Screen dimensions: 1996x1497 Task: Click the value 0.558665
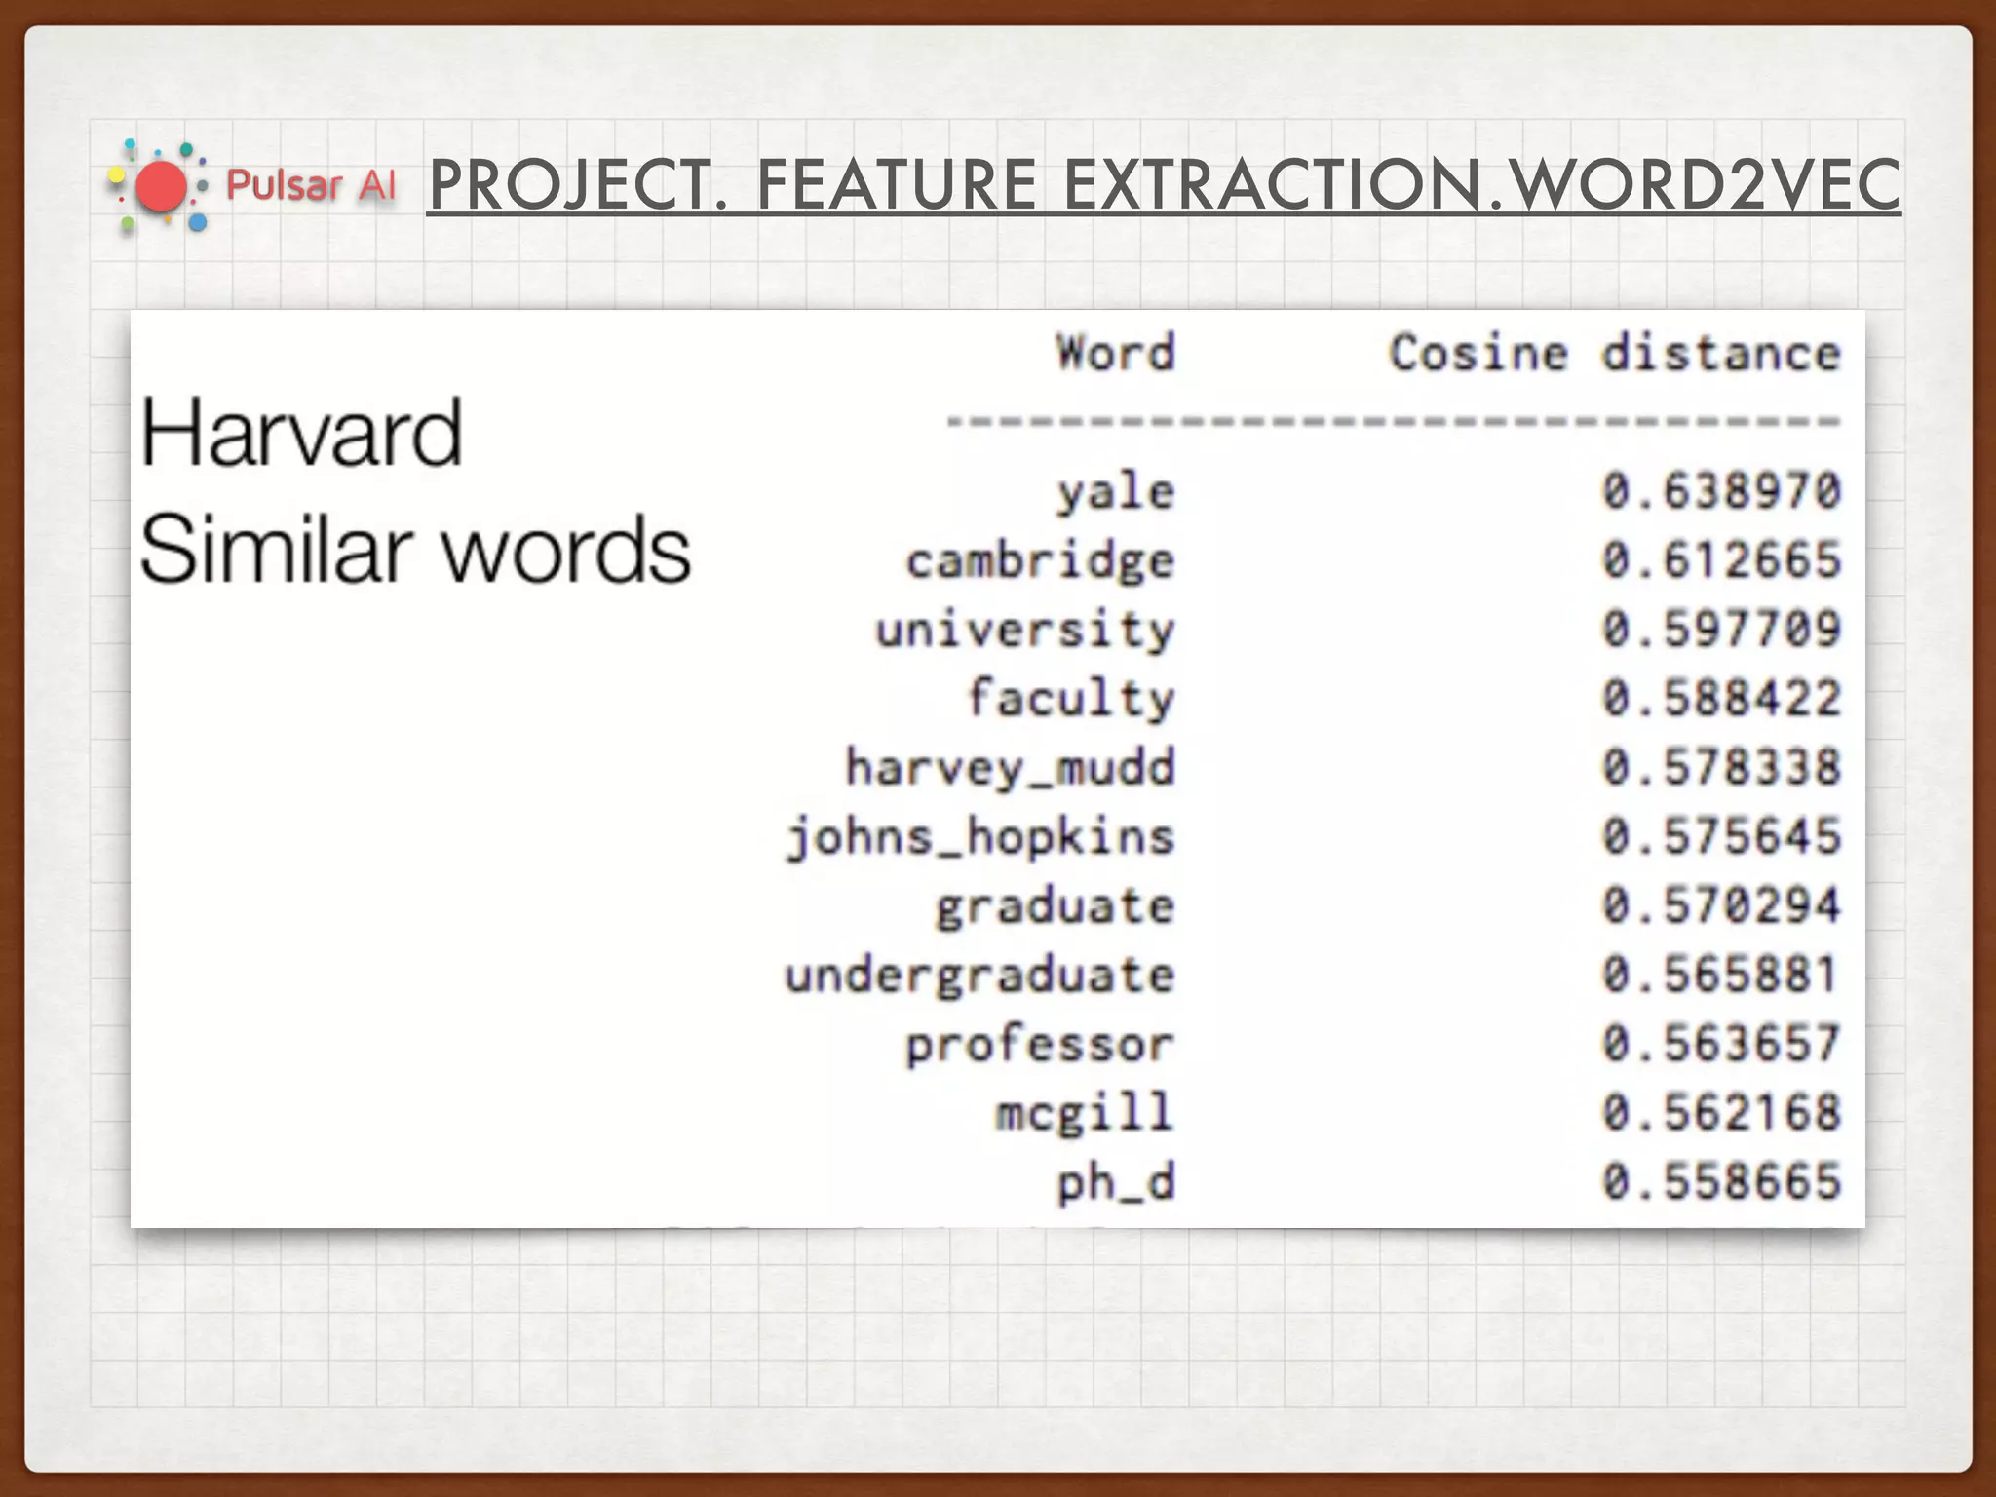pyautogui.click(x=1721, y=1181)
